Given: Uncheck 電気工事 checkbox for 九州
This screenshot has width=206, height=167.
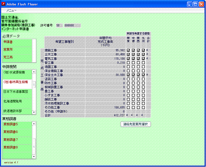Looking at the screenshot, I should click(143, 59).
